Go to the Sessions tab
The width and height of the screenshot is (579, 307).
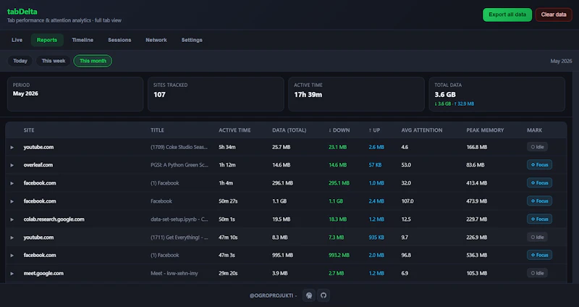click(x=119, y=40)
